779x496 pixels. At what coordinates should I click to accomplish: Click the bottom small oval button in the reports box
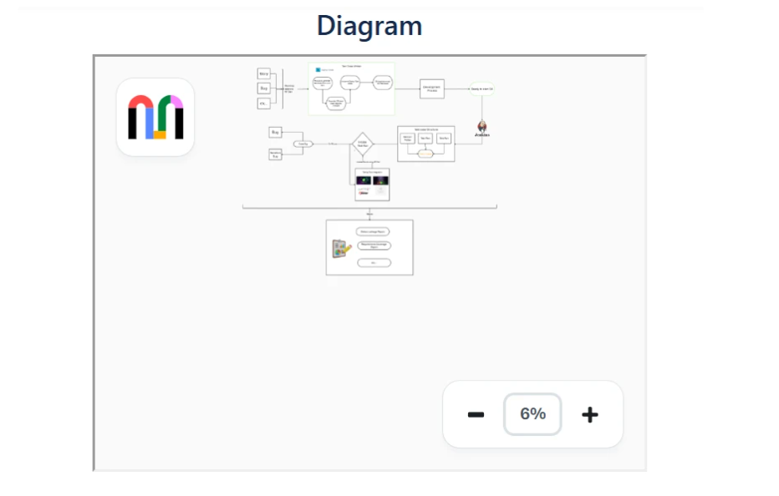pos(374,263)
